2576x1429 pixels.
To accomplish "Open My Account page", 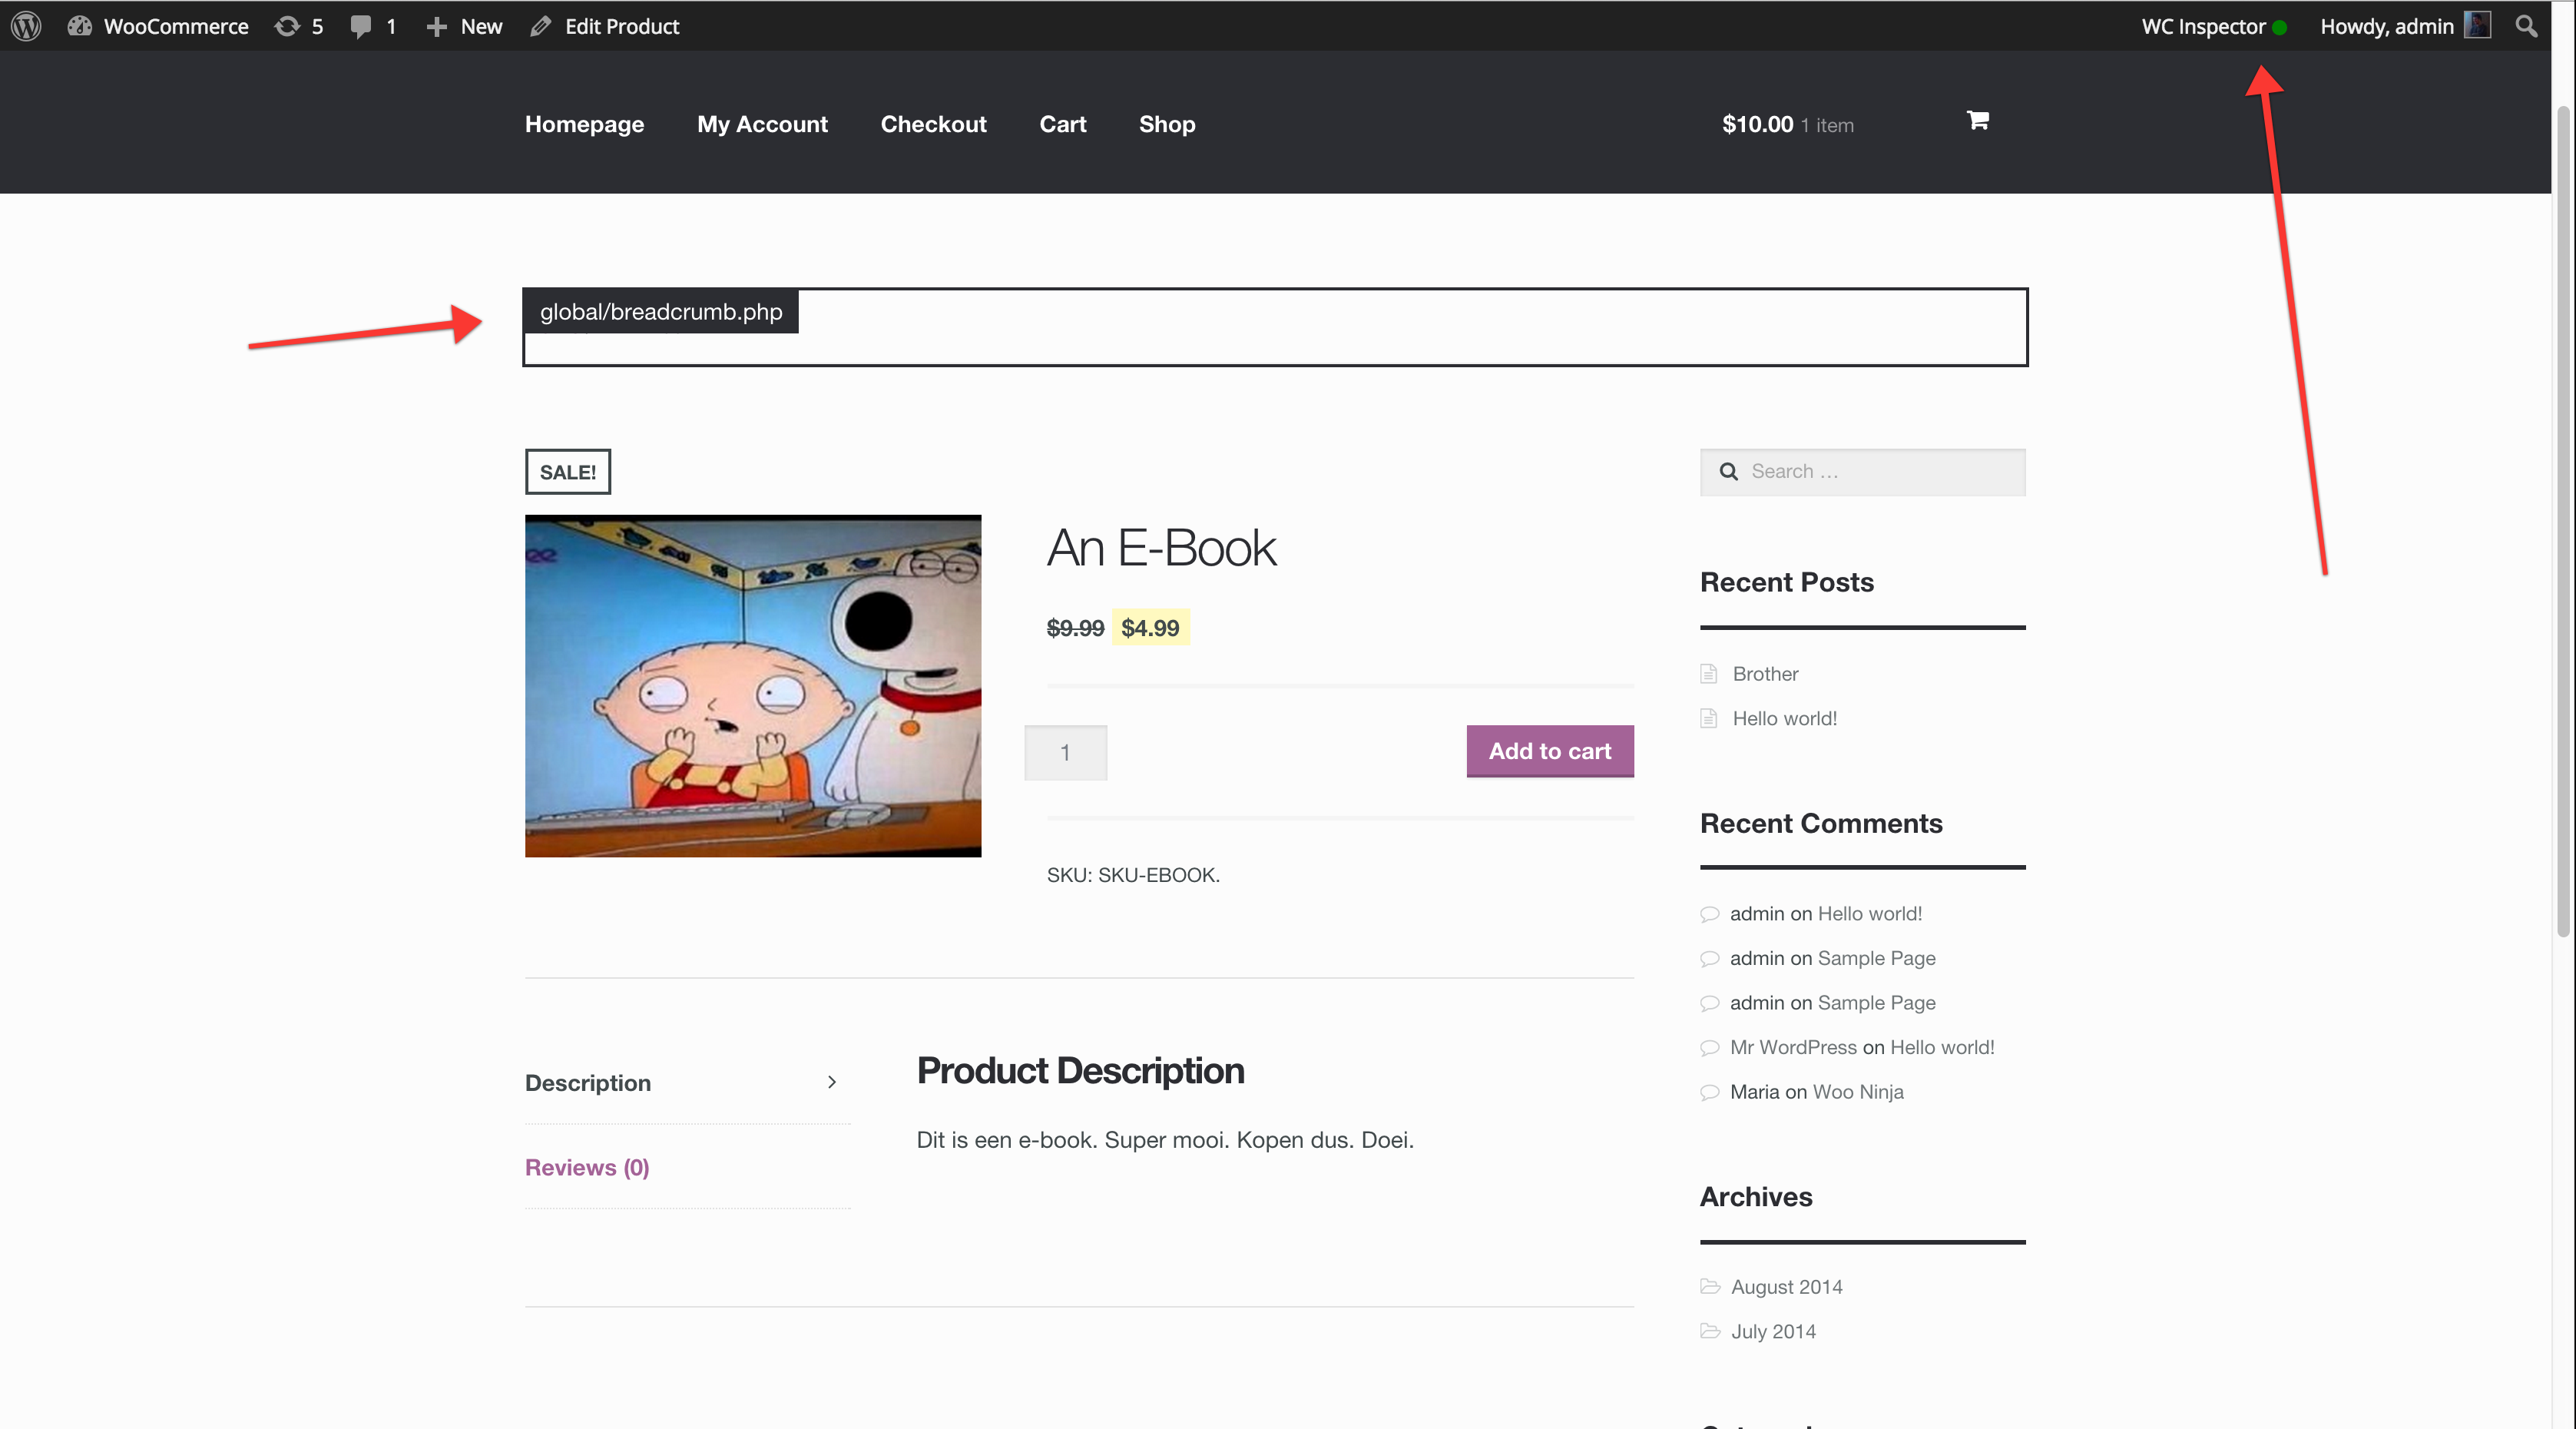I will pyautogui.click(x=762, y=124).
